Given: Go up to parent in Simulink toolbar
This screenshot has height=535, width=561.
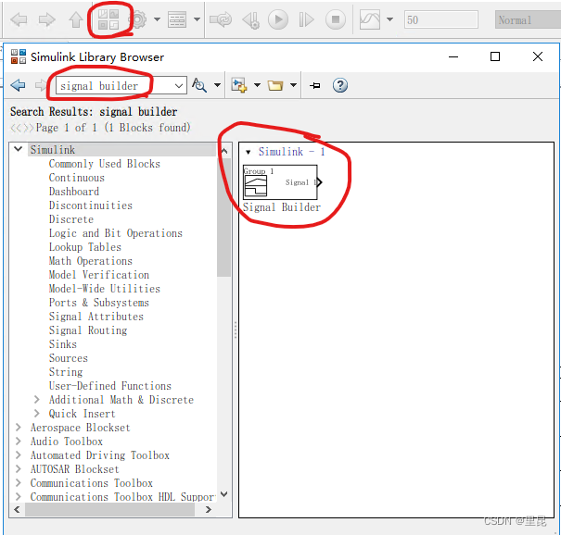Looking at the screenshot, I should point(76,19).
